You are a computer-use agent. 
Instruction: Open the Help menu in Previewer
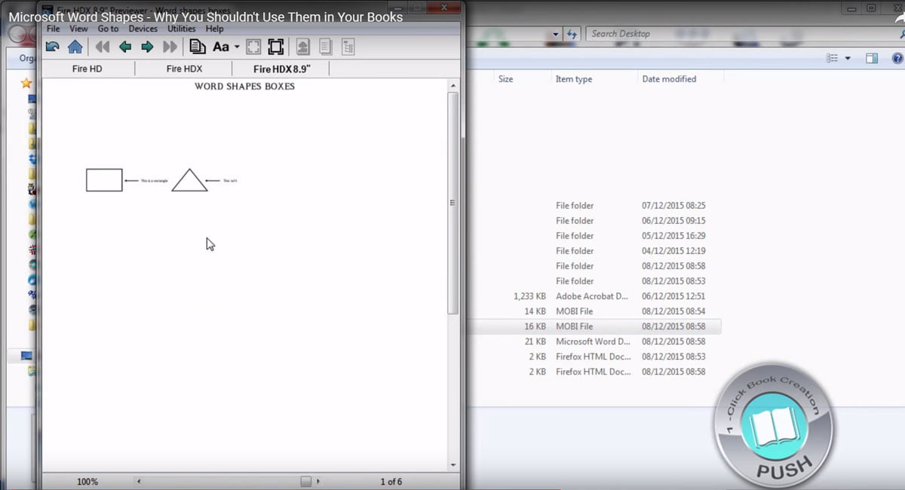tap(215, 29)
